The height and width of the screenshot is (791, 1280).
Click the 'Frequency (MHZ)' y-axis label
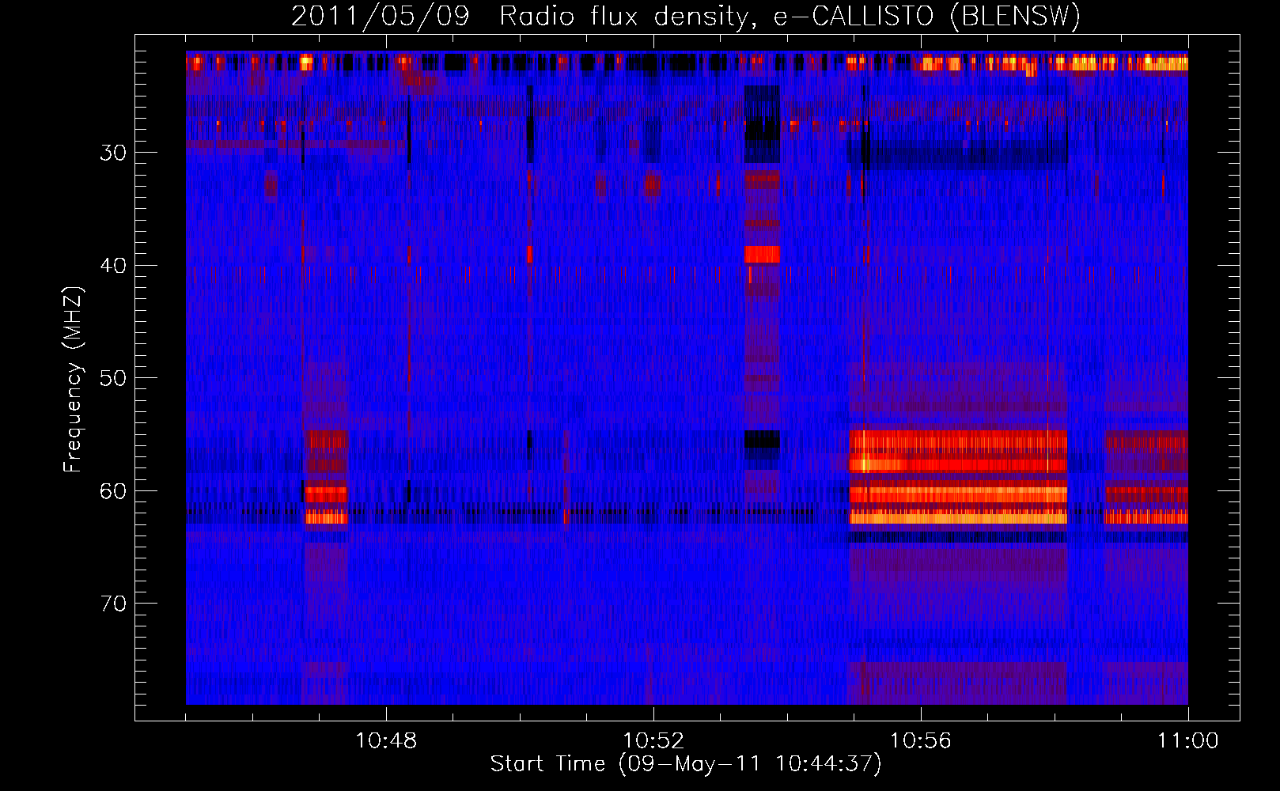pyautogui.click(x=72, y=380)
